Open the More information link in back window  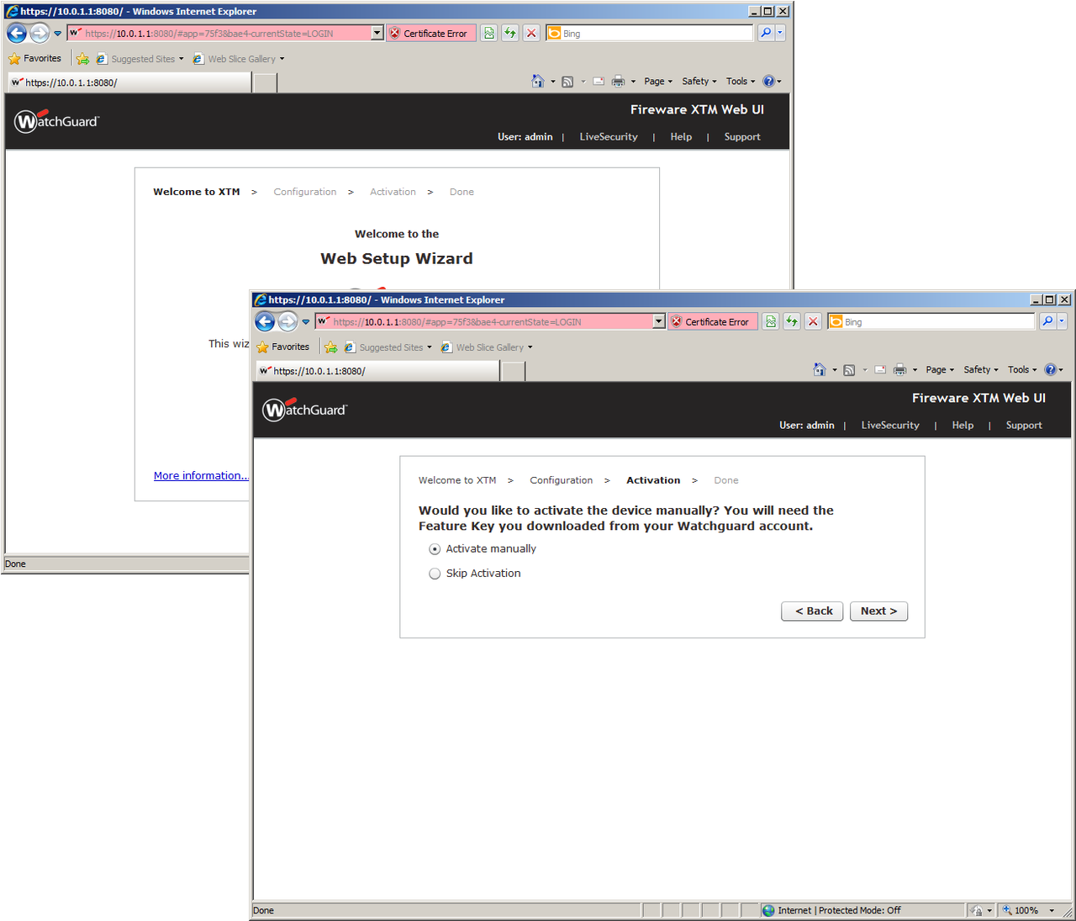201,476
